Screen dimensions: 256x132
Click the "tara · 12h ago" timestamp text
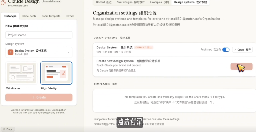[x=104, y=52]
